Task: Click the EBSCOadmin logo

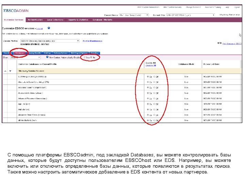Action: (x=16, y=11)
